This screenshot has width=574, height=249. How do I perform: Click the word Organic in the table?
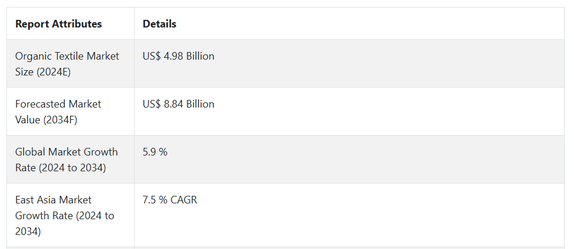pos(33,56)
